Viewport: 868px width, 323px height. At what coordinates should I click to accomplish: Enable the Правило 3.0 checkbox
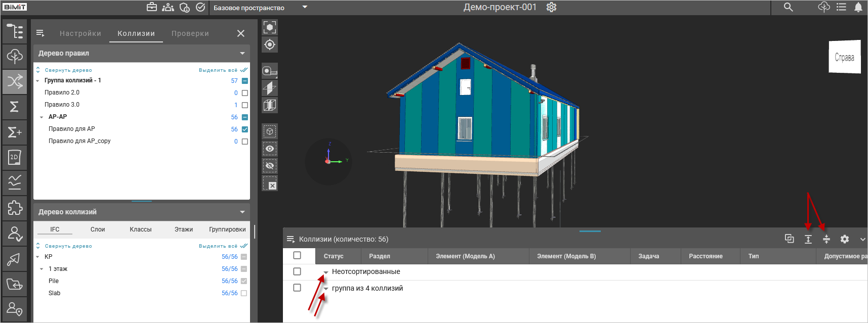tap(245, 105)
